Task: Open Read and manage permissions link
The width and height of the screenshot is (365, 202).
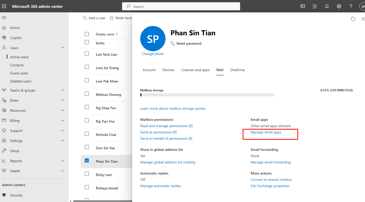Action: click(166, 126)
